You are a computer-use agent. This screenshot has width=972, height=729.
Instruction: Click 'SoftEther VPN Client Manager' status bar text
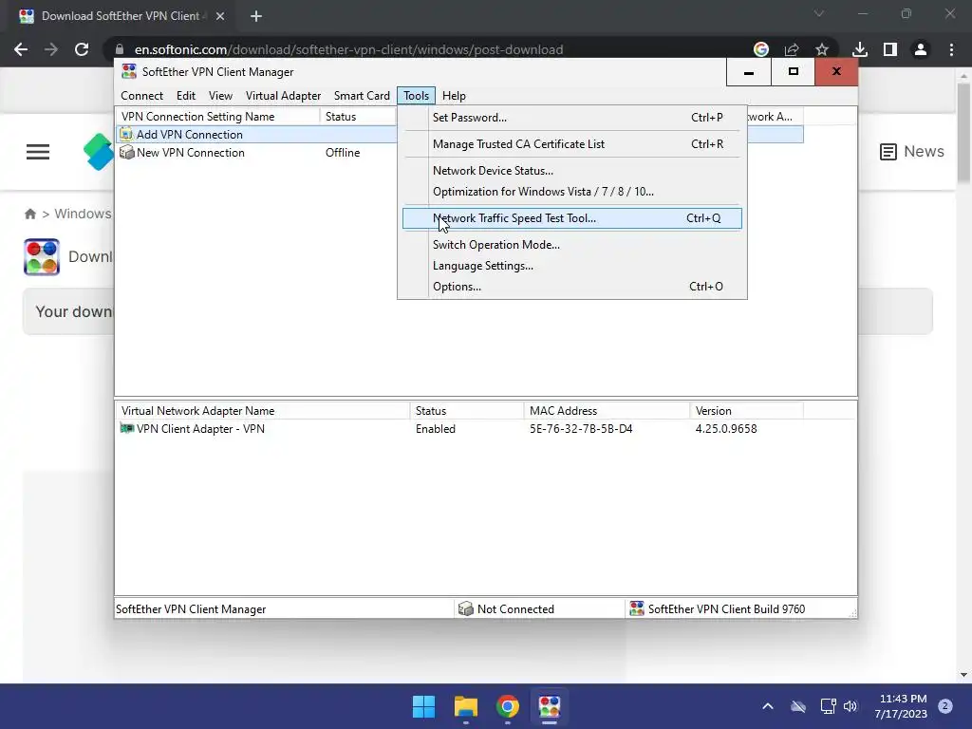(191, 609)
